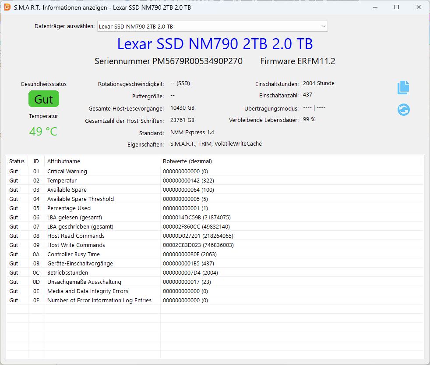Click the green Gut health status badge

pos(44,99)
